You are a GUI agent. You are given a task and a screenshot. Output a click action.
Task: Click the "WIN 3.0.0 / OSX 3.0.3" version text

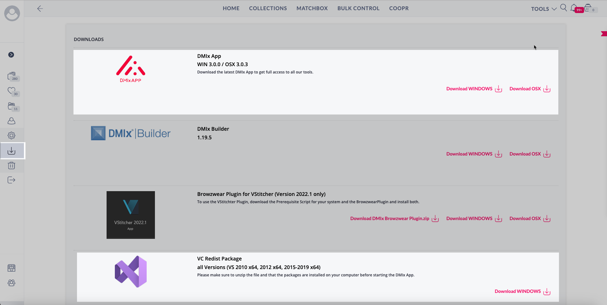click(222, 64)
